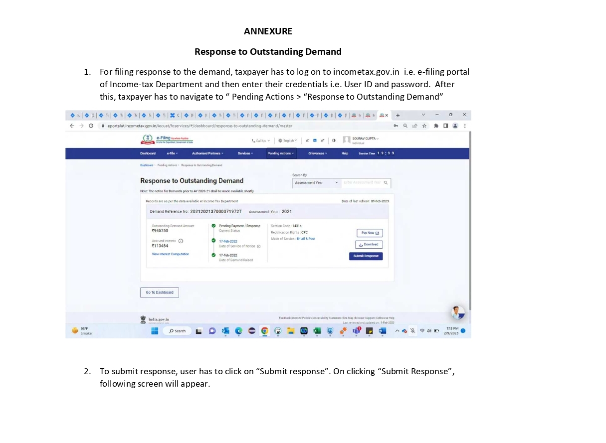
Task: Click the browser reload icon
Action: coord(91,126)
